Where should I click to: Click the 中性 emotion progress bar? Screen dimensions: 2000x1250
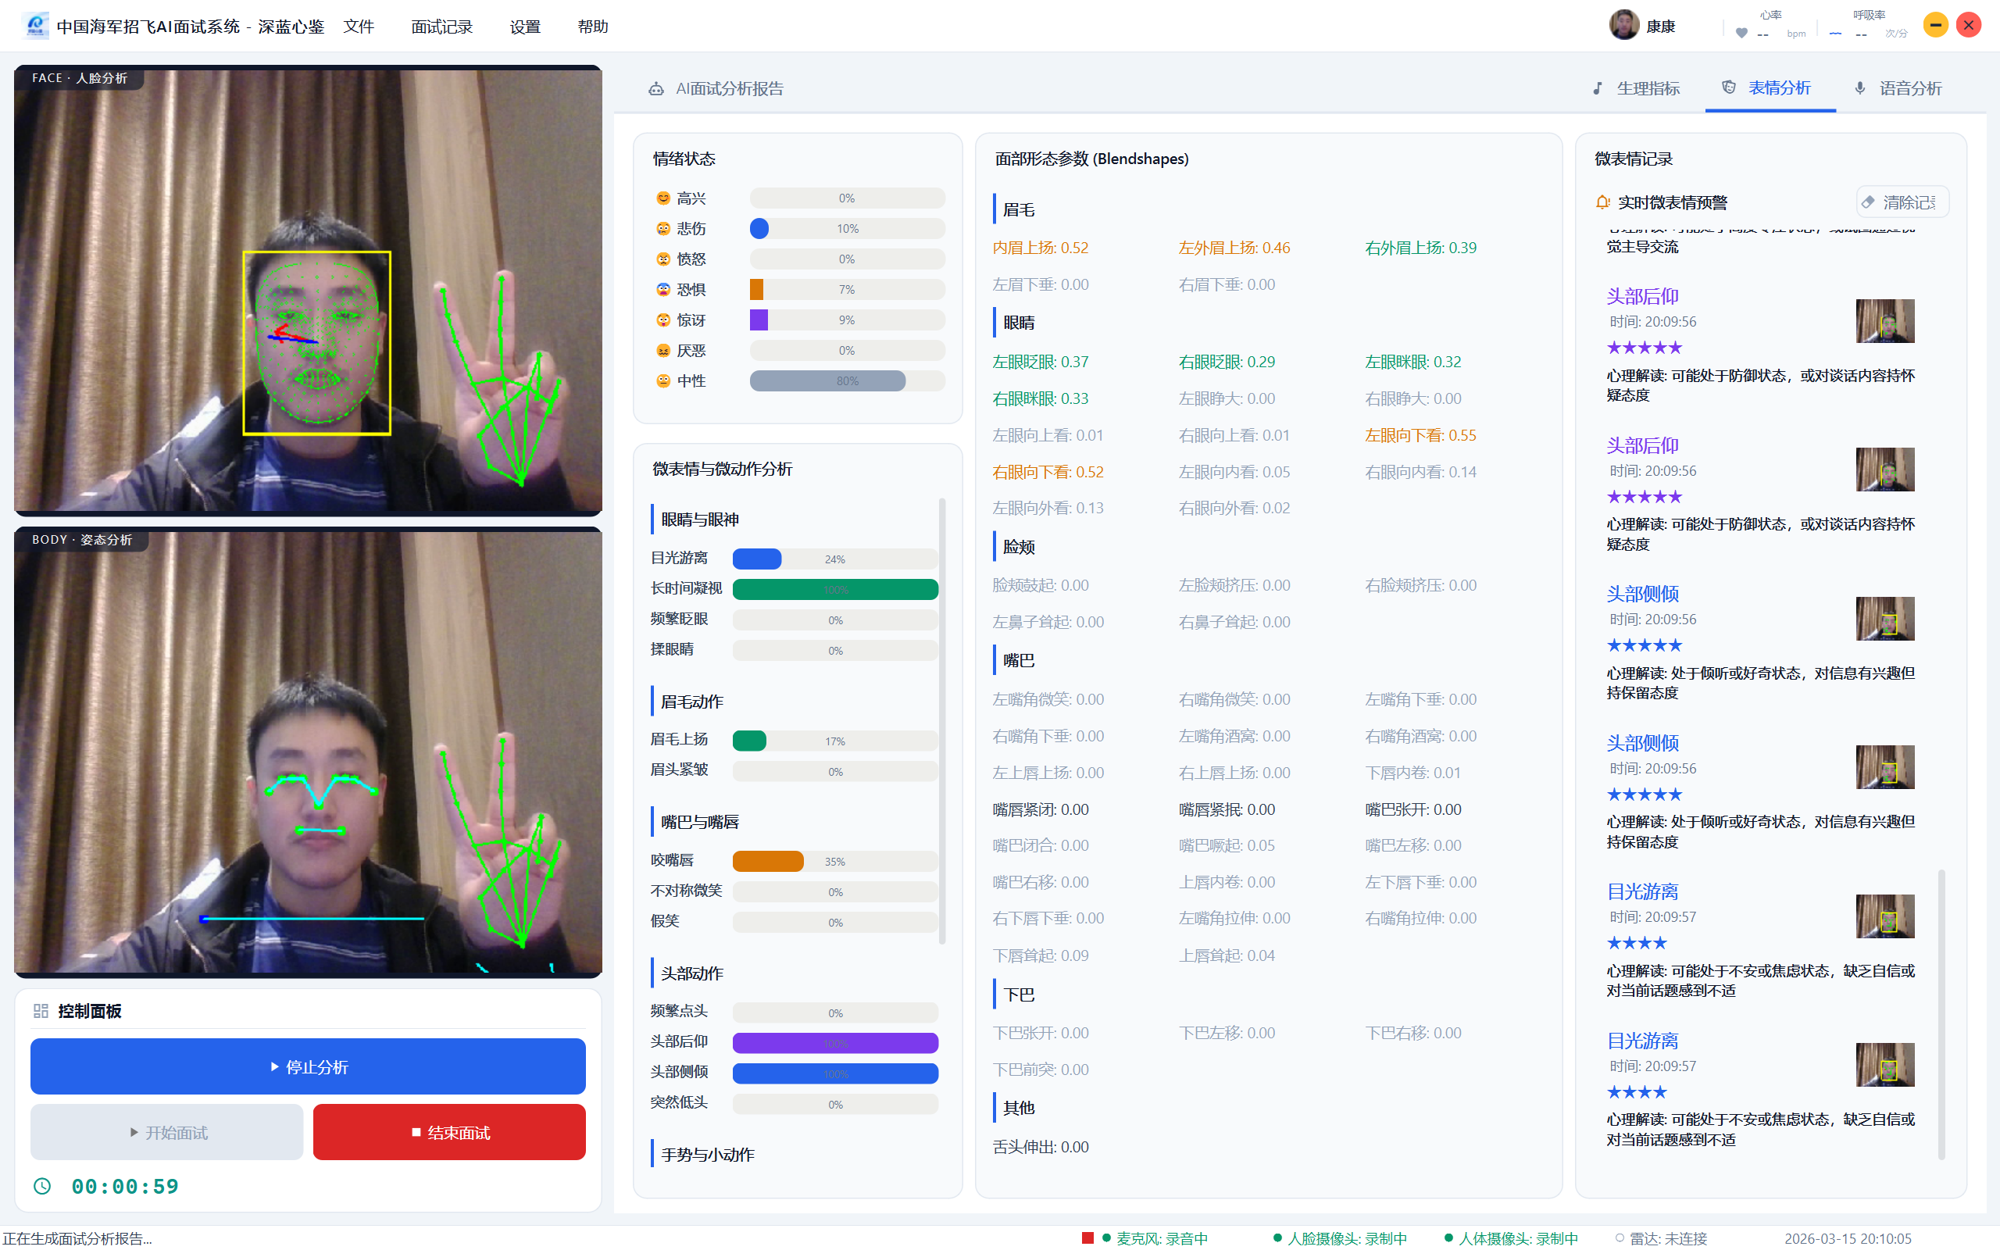[x=847, y=381]
